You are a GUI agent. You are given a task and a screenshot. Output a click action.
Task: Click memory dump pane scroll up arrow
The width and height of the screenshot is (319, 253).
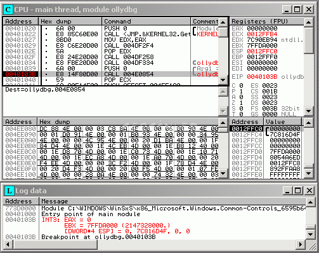coord(223,122)
